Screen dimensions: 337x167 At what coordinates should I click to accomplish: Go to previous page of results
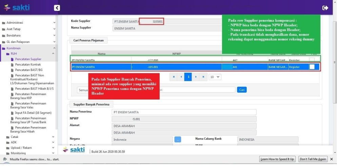tap(181, 77)
